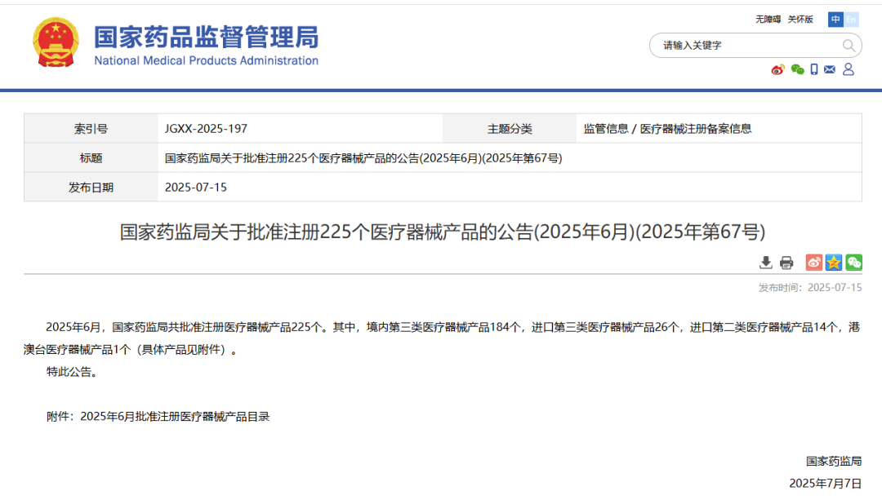Click the 国家药监局 signature
Screen dimensions: 882x504
tap(834, 462)
